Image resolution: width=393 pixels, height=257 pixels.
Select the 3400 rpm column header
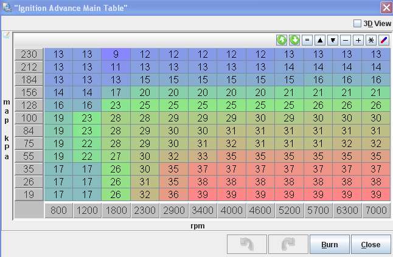pyautogui.click(x=203, y=210)
